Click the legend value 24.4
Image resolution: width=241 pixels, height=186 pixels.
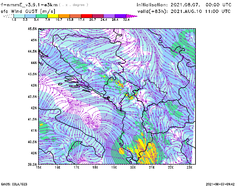click(x=104, y=20)
